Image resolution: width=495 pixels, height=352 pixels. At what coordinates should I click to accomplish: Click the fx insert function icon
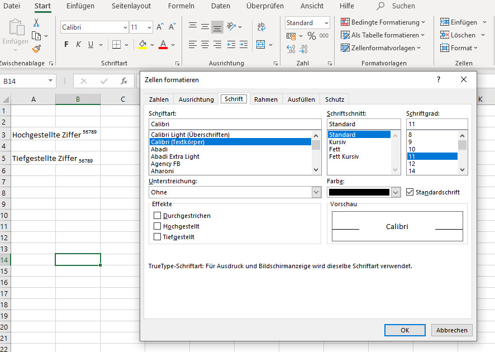pos(124,81)
